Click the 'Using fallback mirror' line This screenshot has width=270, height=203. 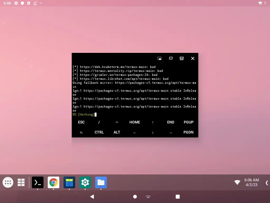(134, 85)
